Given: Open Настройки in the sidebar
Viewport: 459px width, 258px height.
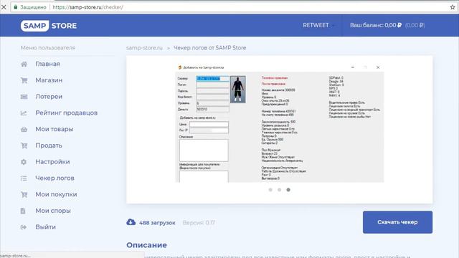Looking at the screenshot, I should (52, 162).
